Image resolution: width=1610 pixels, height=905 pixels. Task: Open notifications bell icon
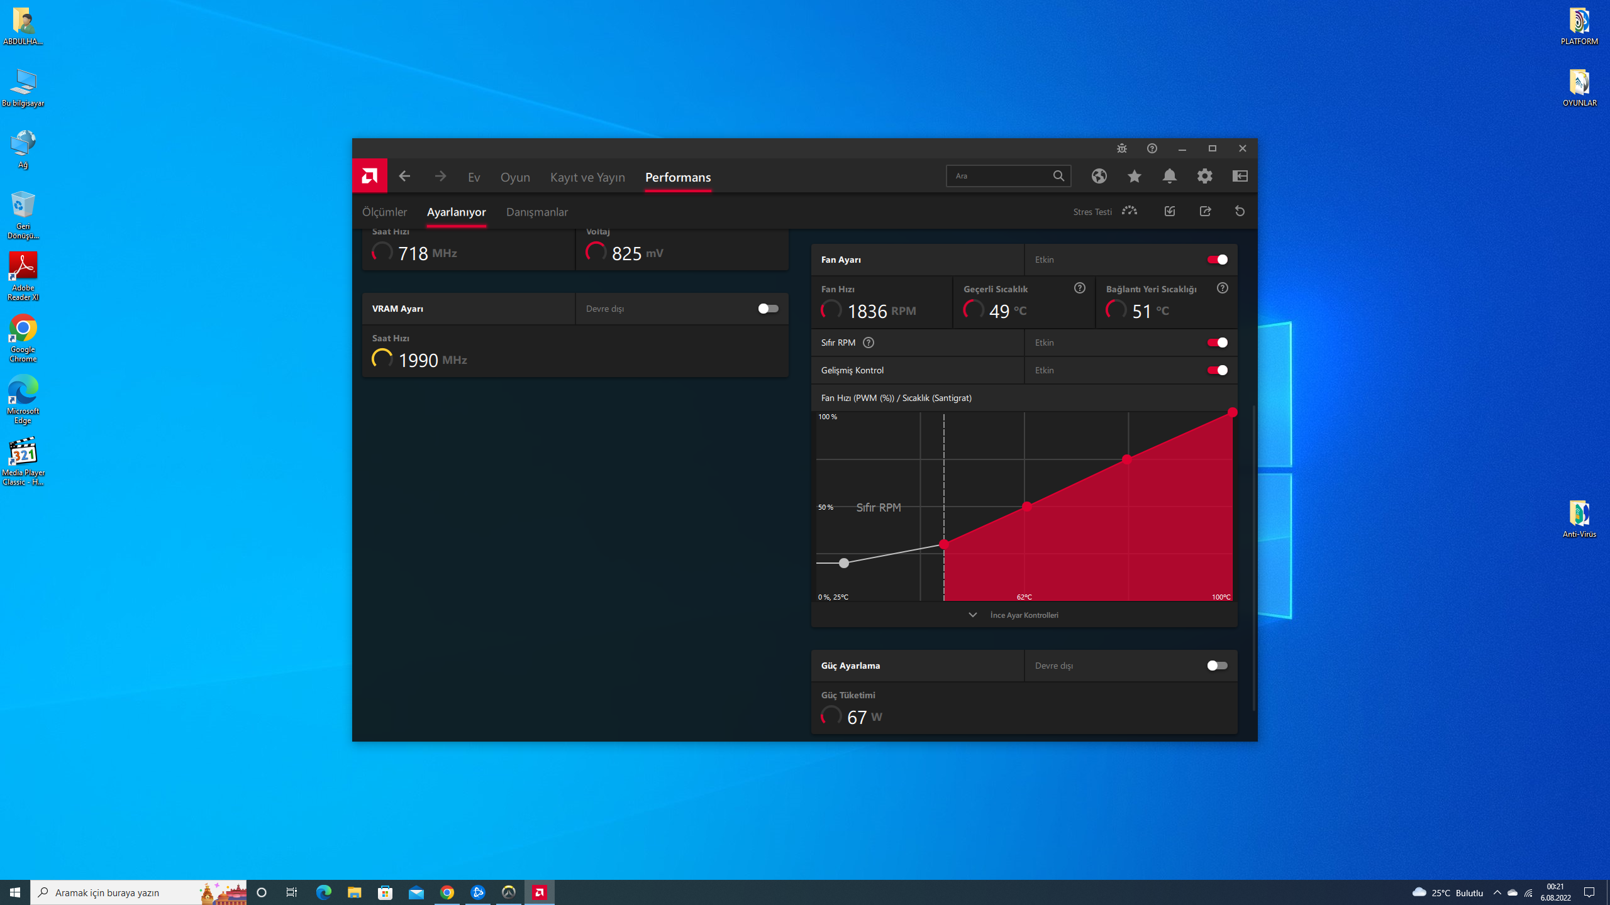[1169, 176]
